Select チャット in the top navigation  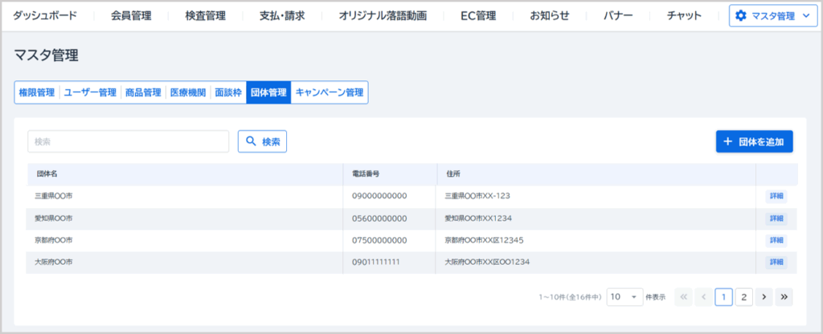pos(684,15)
